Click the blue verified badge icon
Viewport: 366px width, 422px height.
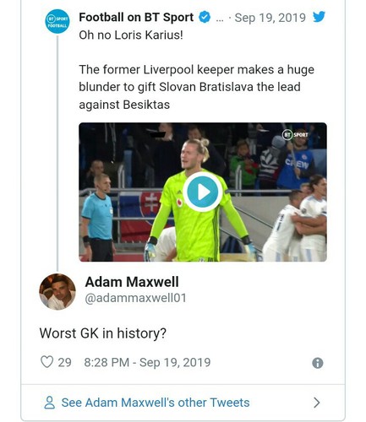click(x=205, y=17)
